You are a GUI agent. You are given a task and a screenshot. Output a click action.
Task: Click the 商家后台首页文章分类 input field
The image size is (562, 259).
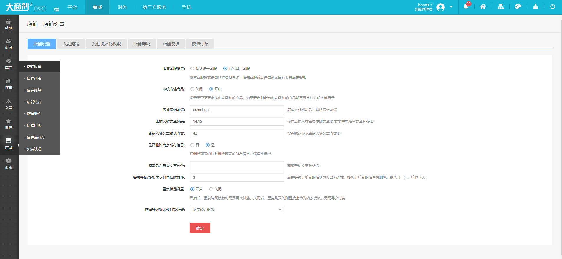[237, 165]
